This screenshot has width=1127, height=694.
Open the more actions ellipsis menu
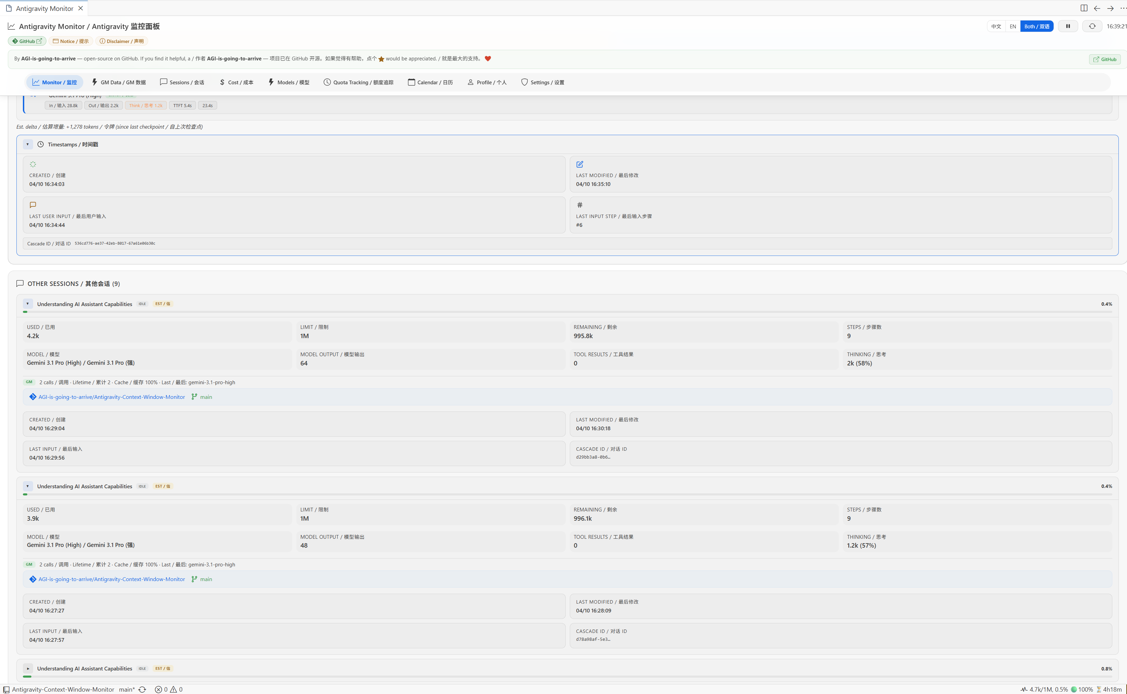pos(1123,8)
